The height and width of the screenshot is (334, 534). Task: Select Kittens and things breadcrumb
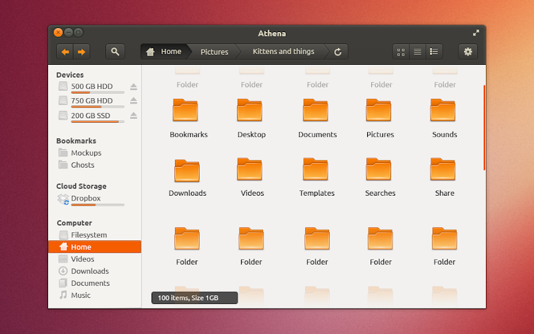[x=284, y=51]
